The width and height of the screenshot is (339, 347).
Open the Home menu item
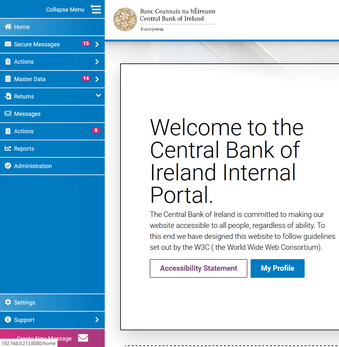[52, 27]
